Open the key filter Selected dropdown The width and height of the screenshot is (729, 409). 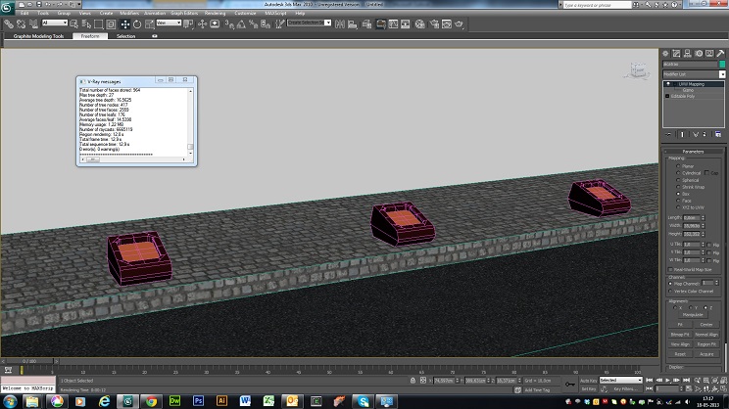620,381
